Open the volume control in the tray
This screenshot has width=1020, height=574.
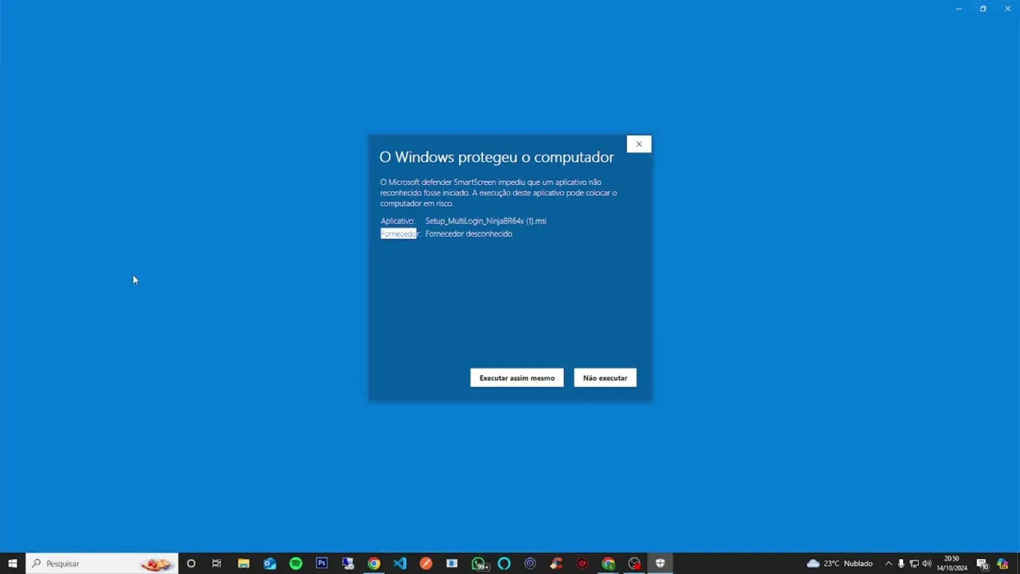tap(927, 564)
